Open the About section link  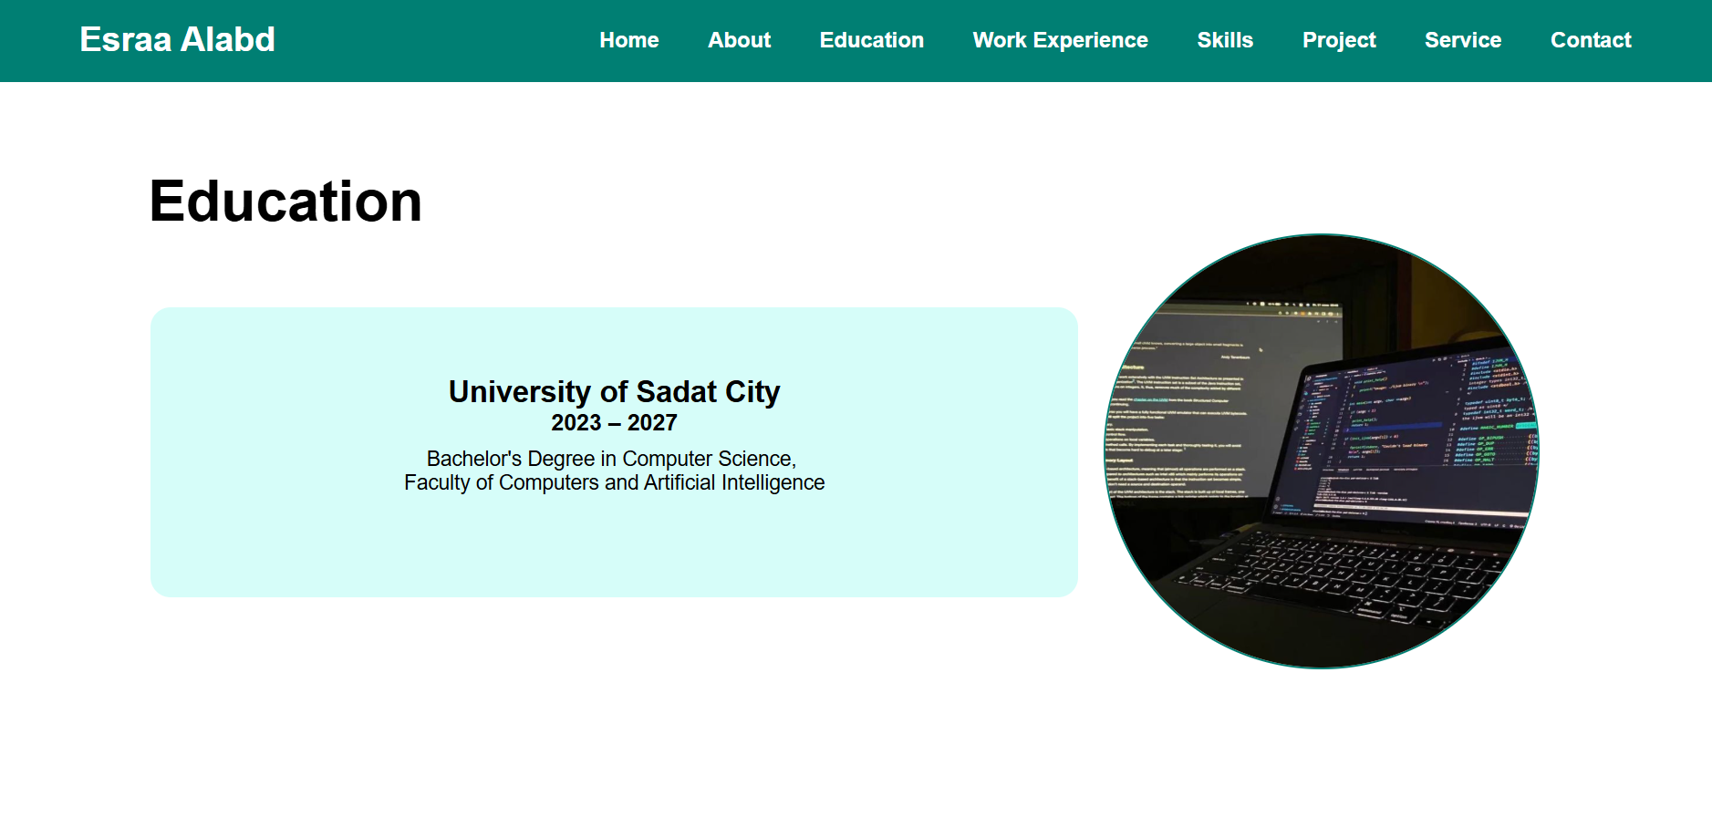(739, 40)
